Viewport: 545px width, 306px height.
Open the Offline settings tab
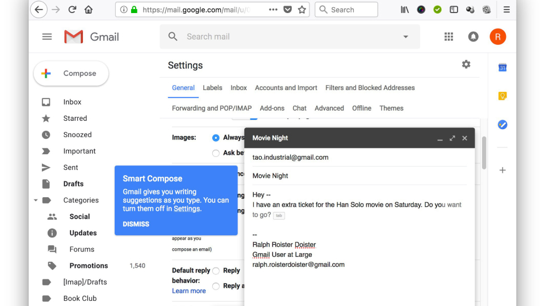(x=362, y=108)
